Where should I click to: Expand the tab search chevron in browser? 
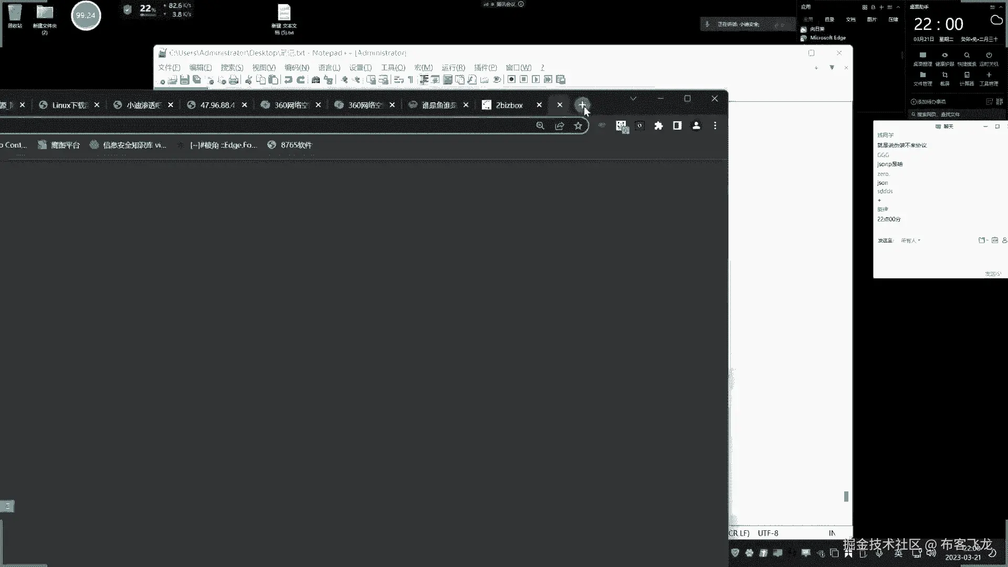pos(633,99)
